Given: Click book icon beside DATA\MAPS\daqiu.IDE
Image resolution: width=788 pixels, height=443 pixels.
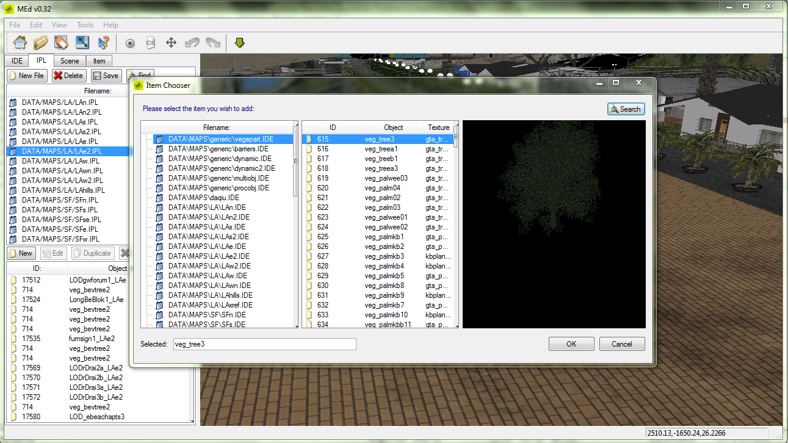Looking at the screenshot, I should [159, 198].
